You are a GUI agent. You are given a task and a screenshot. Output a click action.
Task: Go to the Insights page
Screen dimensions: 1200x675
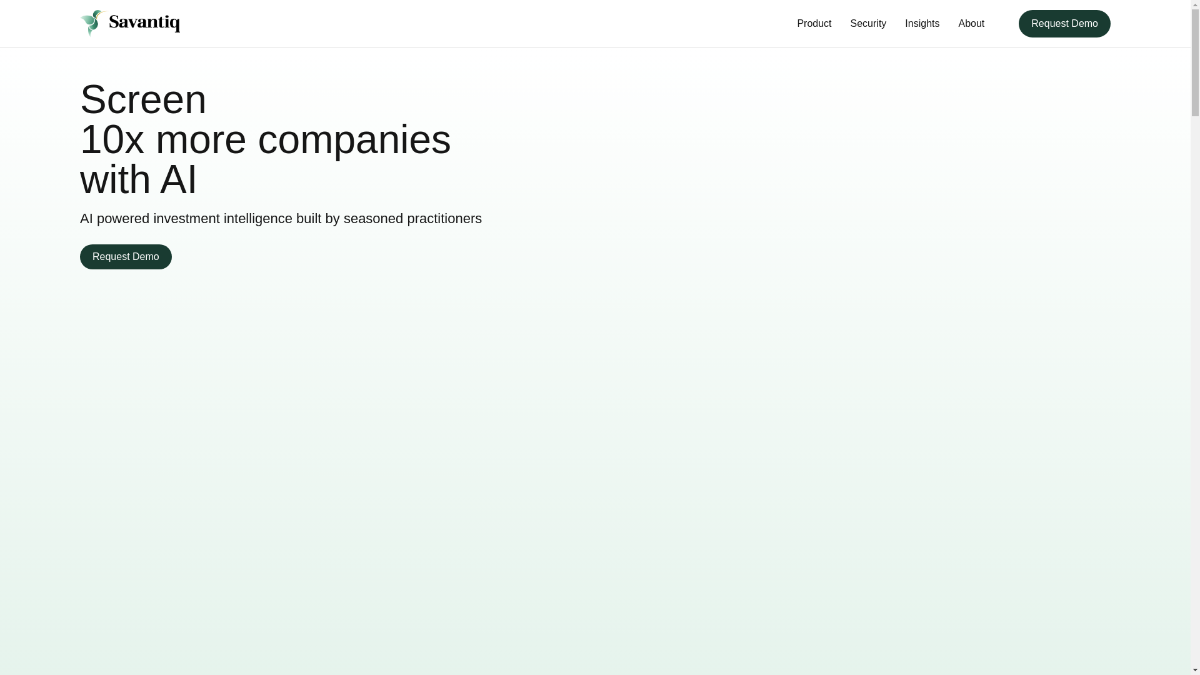pos(922,24)
